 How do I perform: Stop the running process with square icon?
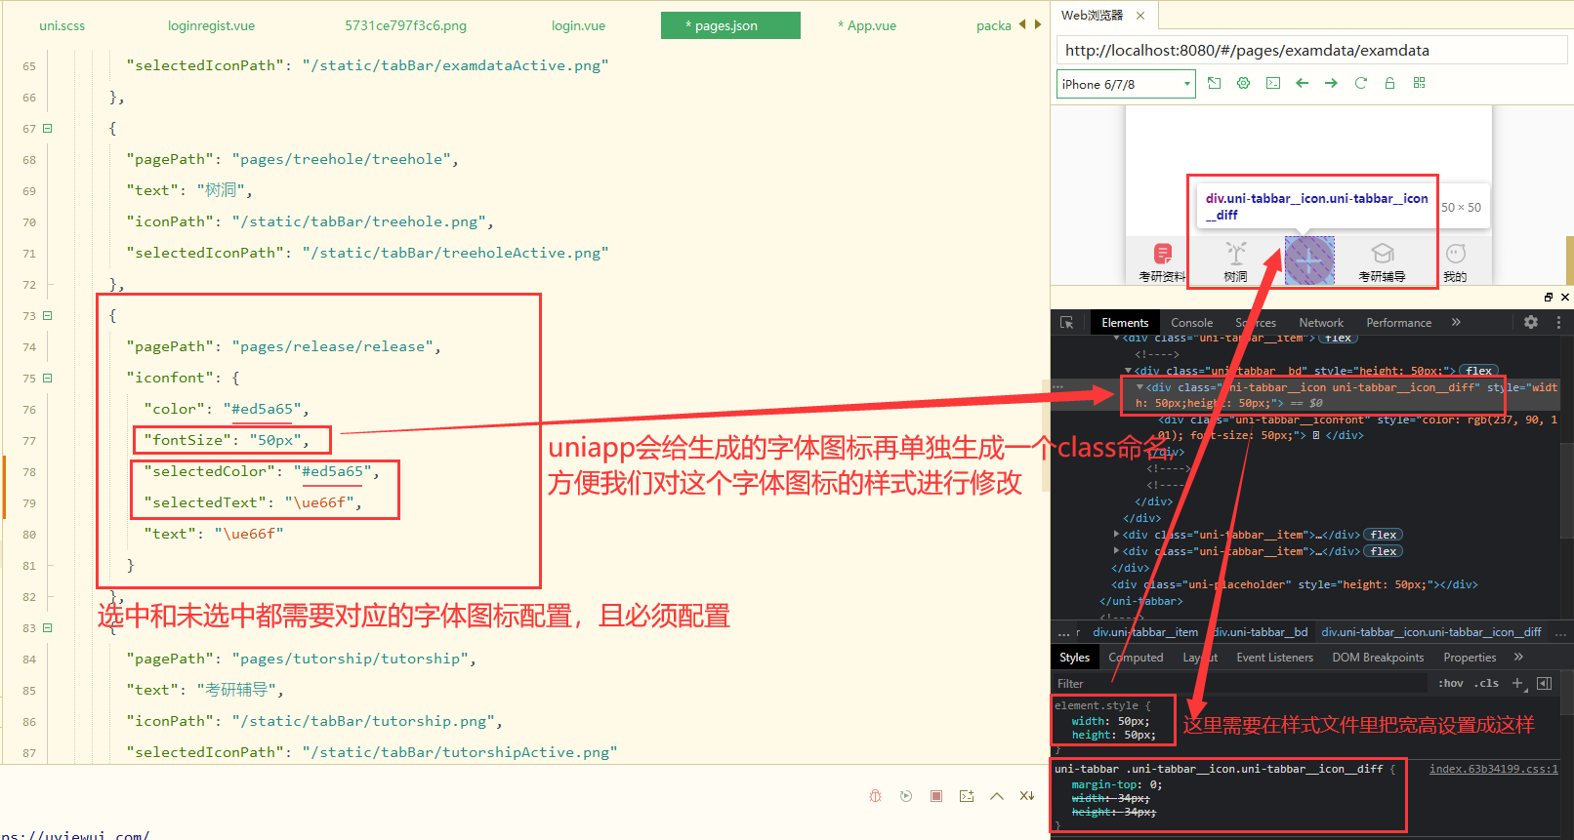pos(936,796)
